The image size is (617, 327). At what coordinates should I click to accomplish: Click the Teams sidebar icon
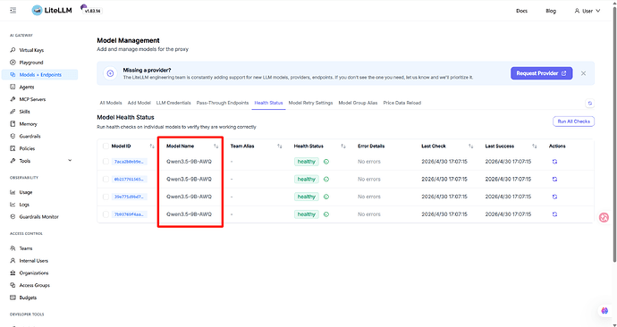(13, 248)
